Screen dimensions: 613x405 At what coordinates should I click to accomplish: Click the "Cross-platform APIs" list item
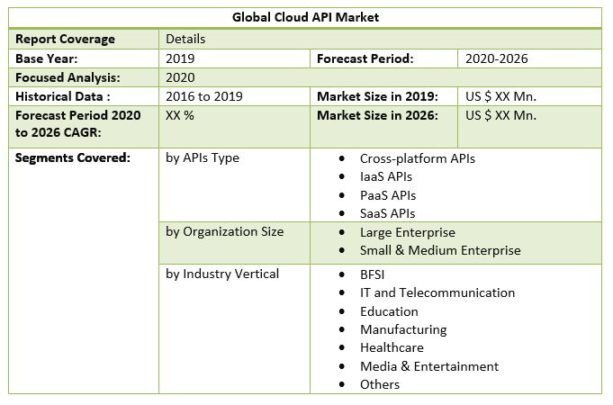tap(417, 158)
